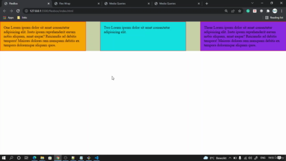Image resolution: width=286 pixels, height=161 pixels.
Task: Close the second Media Queries tab
Action: [x=198, y=4]
